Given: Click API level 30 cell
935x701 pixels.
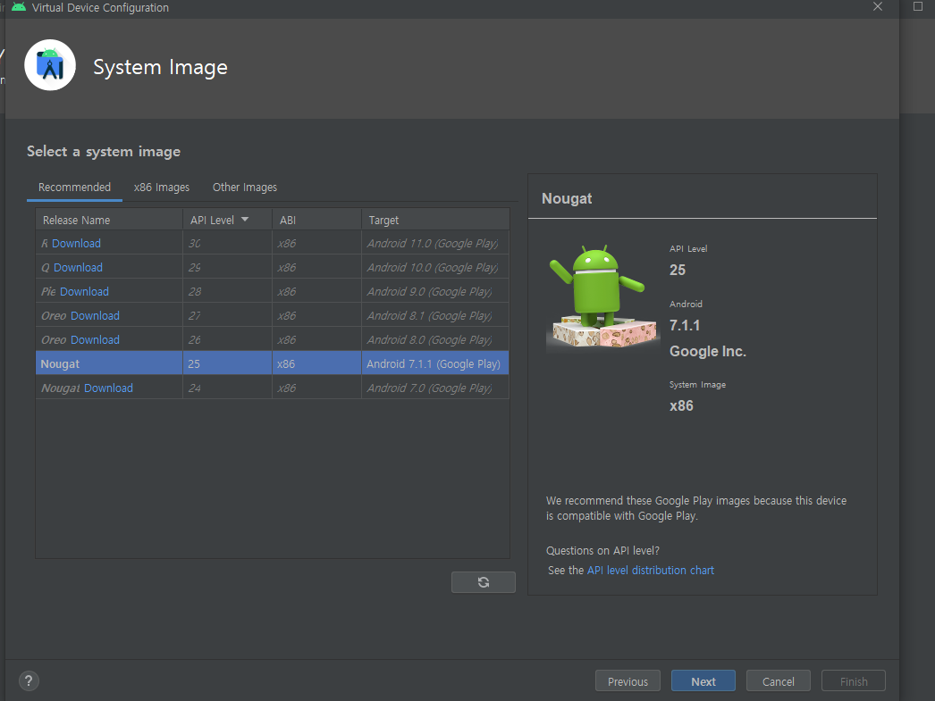Looking at the screenshot, I should point(227,243).
